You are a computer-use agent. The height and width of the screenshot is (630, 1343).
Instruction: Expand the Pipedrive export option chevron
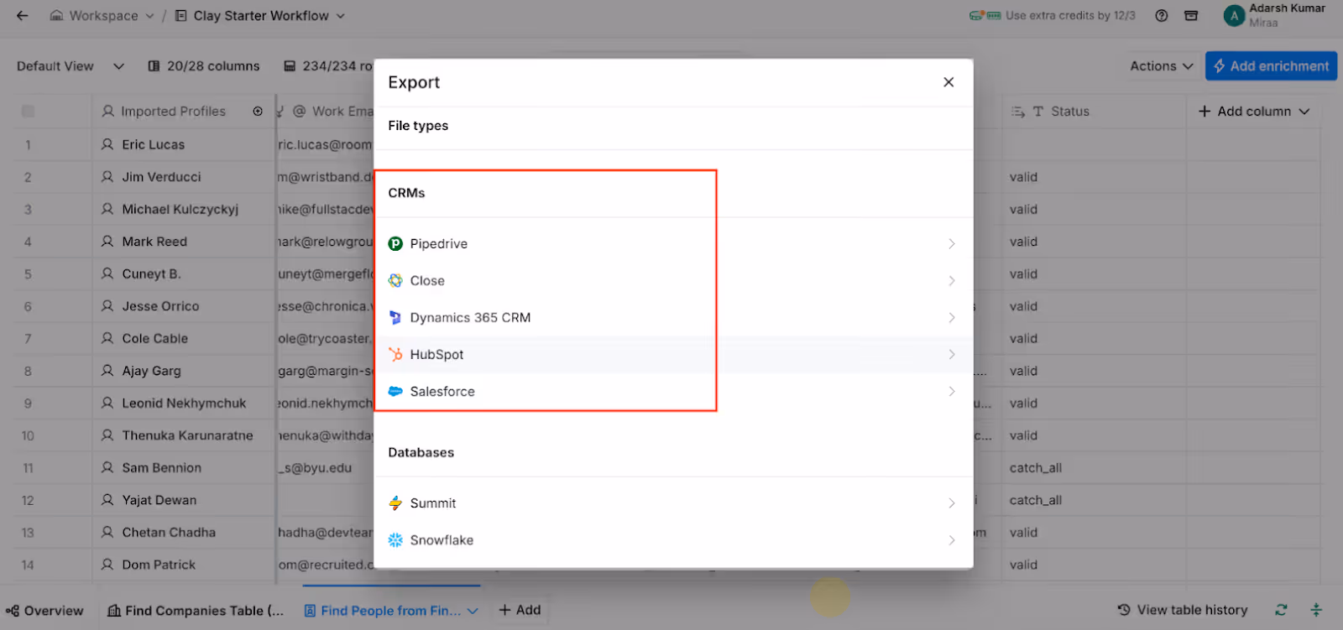coord(952,244)
